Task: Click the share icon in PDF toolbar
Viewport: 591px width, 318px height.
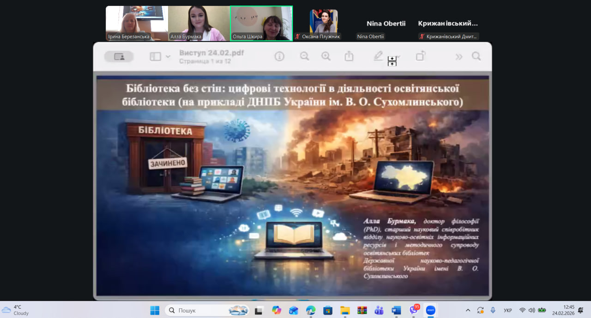Action: [x=349, y=56]
